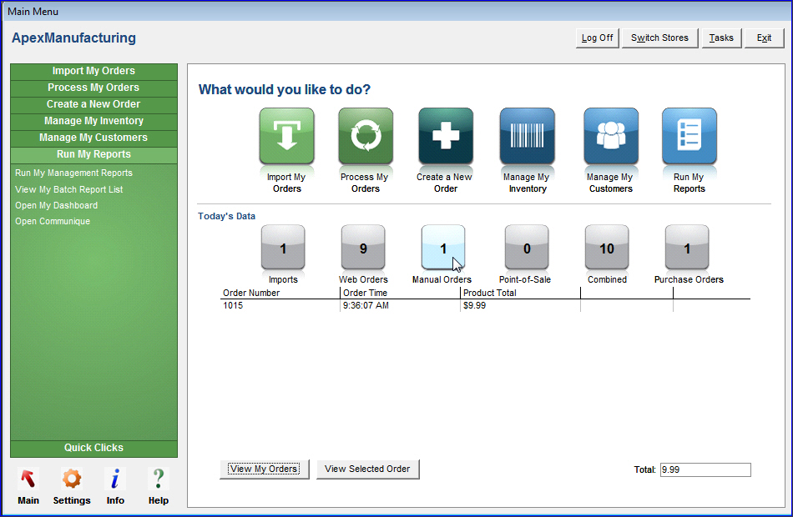Open the Help question mark icon
793x517 pixels.
click(x=158, y=479)
